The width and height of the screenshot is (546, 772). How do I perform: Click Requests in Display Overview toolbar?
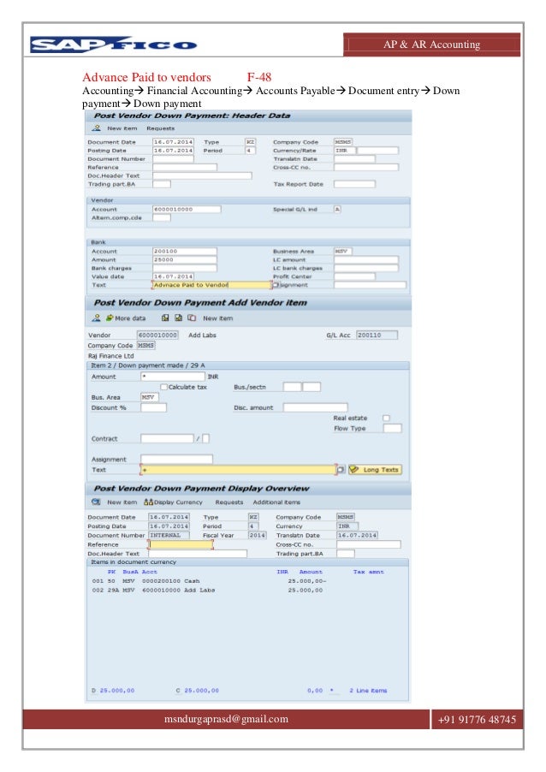(x=229, y=502)
